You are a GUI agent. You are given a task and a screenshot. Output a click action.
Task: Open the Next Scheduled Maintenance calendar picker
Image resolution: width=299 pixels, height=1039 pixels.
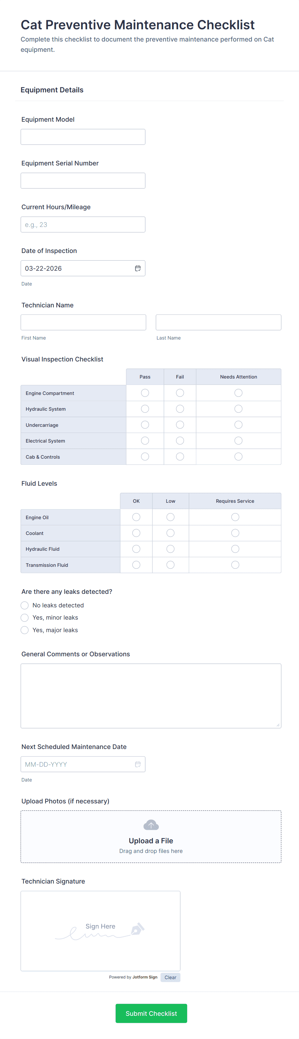(x=137, y=764)
